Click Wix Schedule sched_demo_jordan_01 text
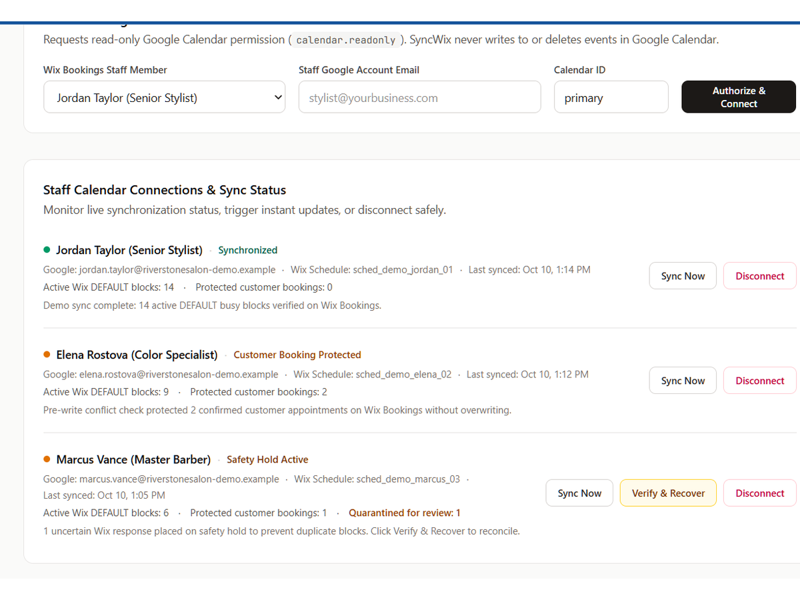The width and height of the screenshot is (800, 600). [x=372, y=270]
